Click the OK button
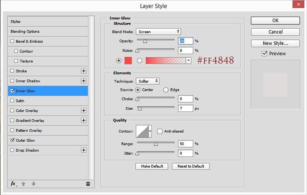The image size is (307, 195). click(275, 20)
